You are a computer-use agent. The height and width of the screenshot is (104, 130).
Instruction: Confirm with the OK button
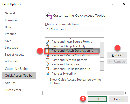point(97,99)
